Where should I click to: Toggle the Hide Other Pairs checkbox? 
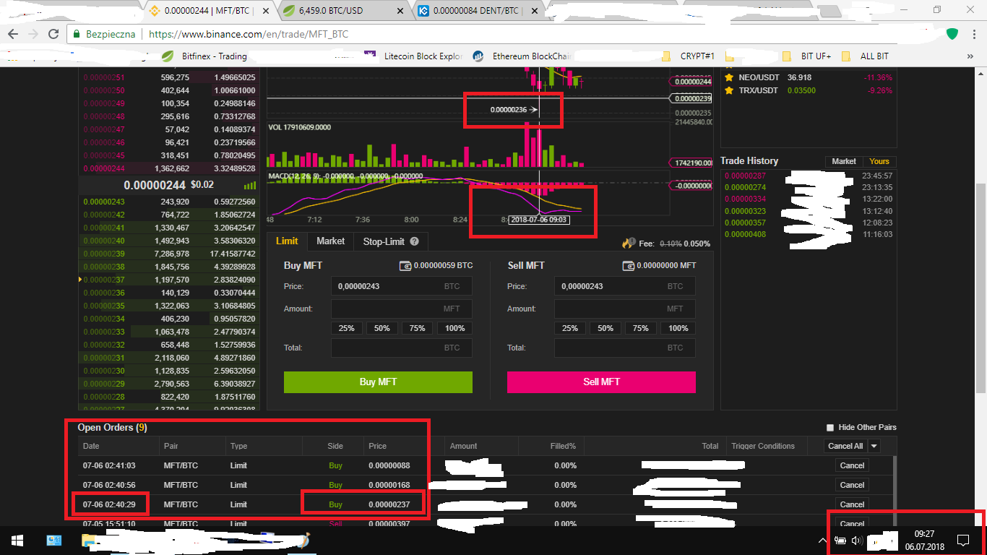pyautogui.click(x=830, y=428)
